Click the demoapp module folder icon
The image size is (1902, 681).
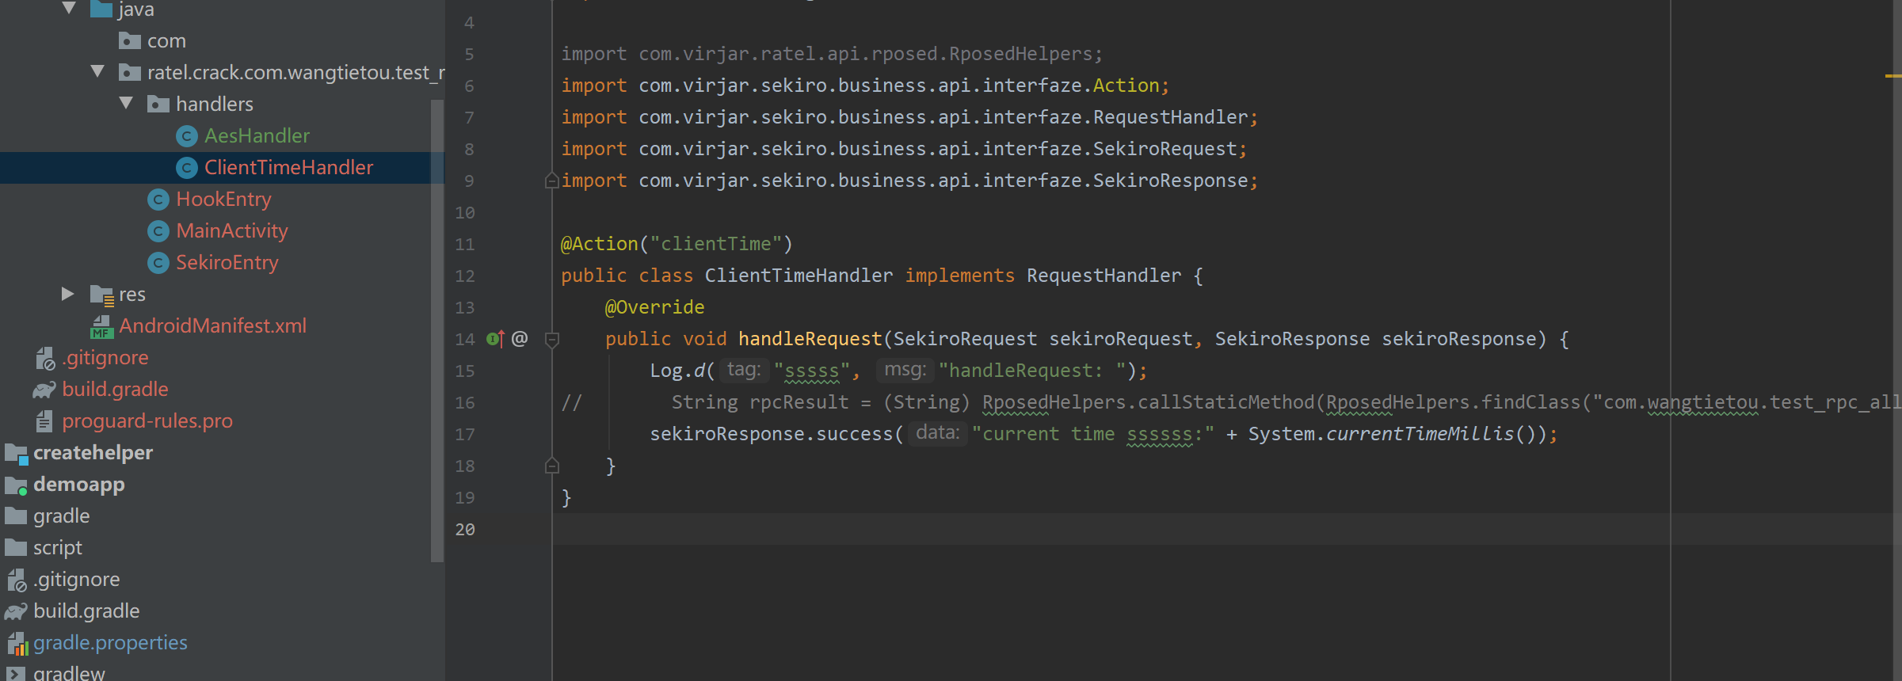point(17,485)
